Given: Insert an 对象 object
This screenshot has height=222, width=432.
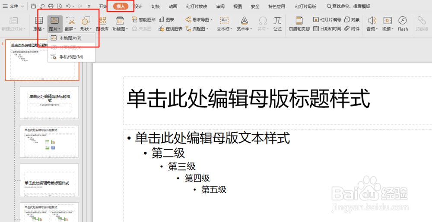Looking at the screenshot, I should 352,19.
